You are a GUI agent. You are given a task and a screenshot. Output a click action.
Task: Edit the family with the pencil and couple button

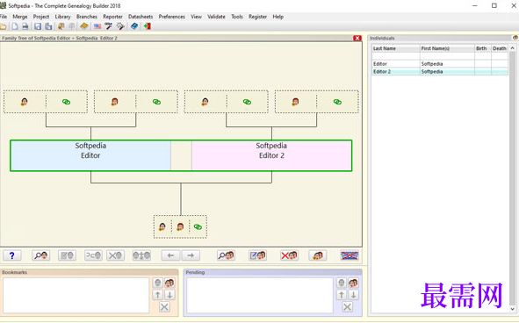coord(258,255)
